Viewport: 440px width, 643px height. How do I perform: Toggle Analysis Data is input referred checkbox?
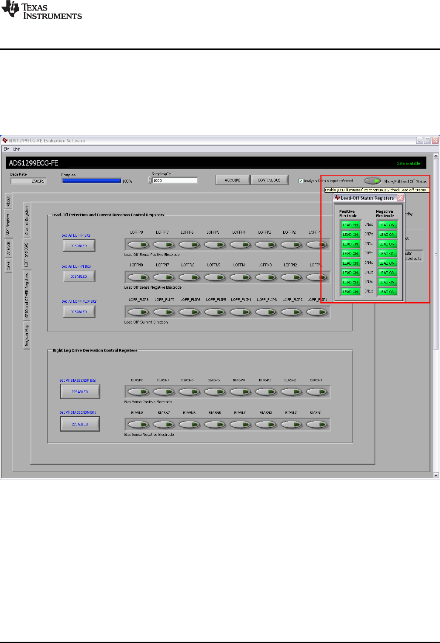301,181
